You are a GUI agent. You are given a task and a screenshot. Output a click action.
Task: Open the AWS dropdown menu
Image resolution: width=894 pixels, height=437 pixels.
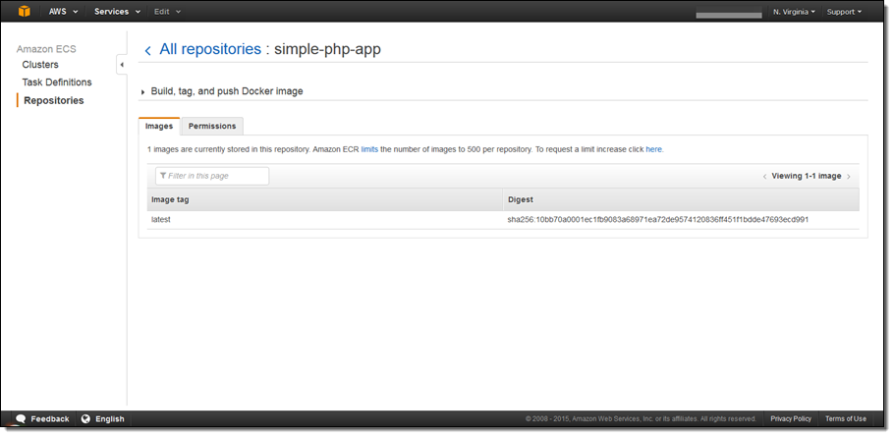coord(63,12)
